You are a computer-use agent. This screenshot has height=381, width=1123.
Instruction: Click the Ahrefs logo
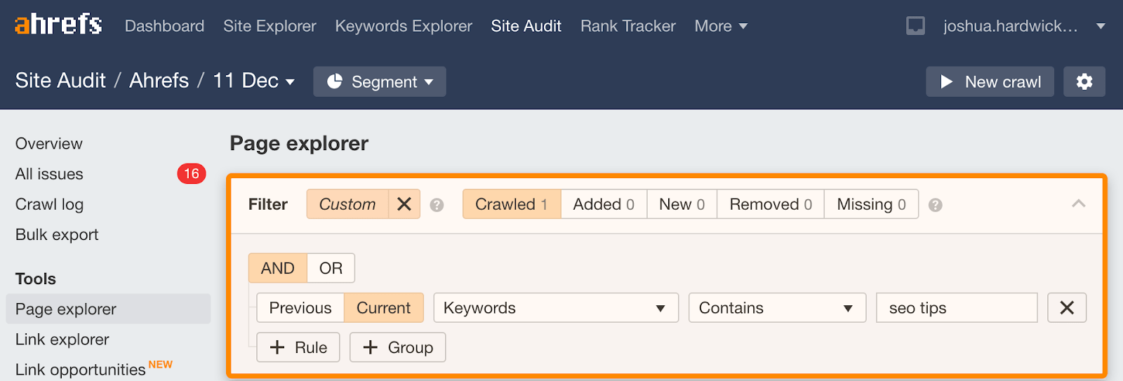tap(58, 25)
